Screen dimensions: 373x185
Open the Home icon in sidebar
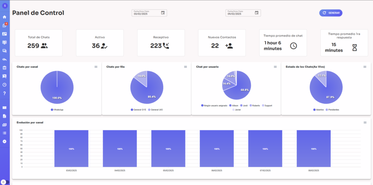[4, 17]
